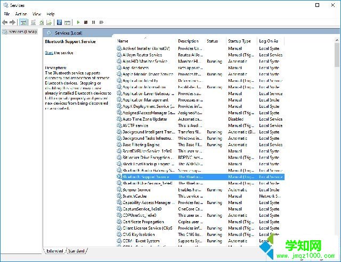This screenshot has width=341, height=262.
Task: Restart the service with the restart icon
Action: (101, 22)
